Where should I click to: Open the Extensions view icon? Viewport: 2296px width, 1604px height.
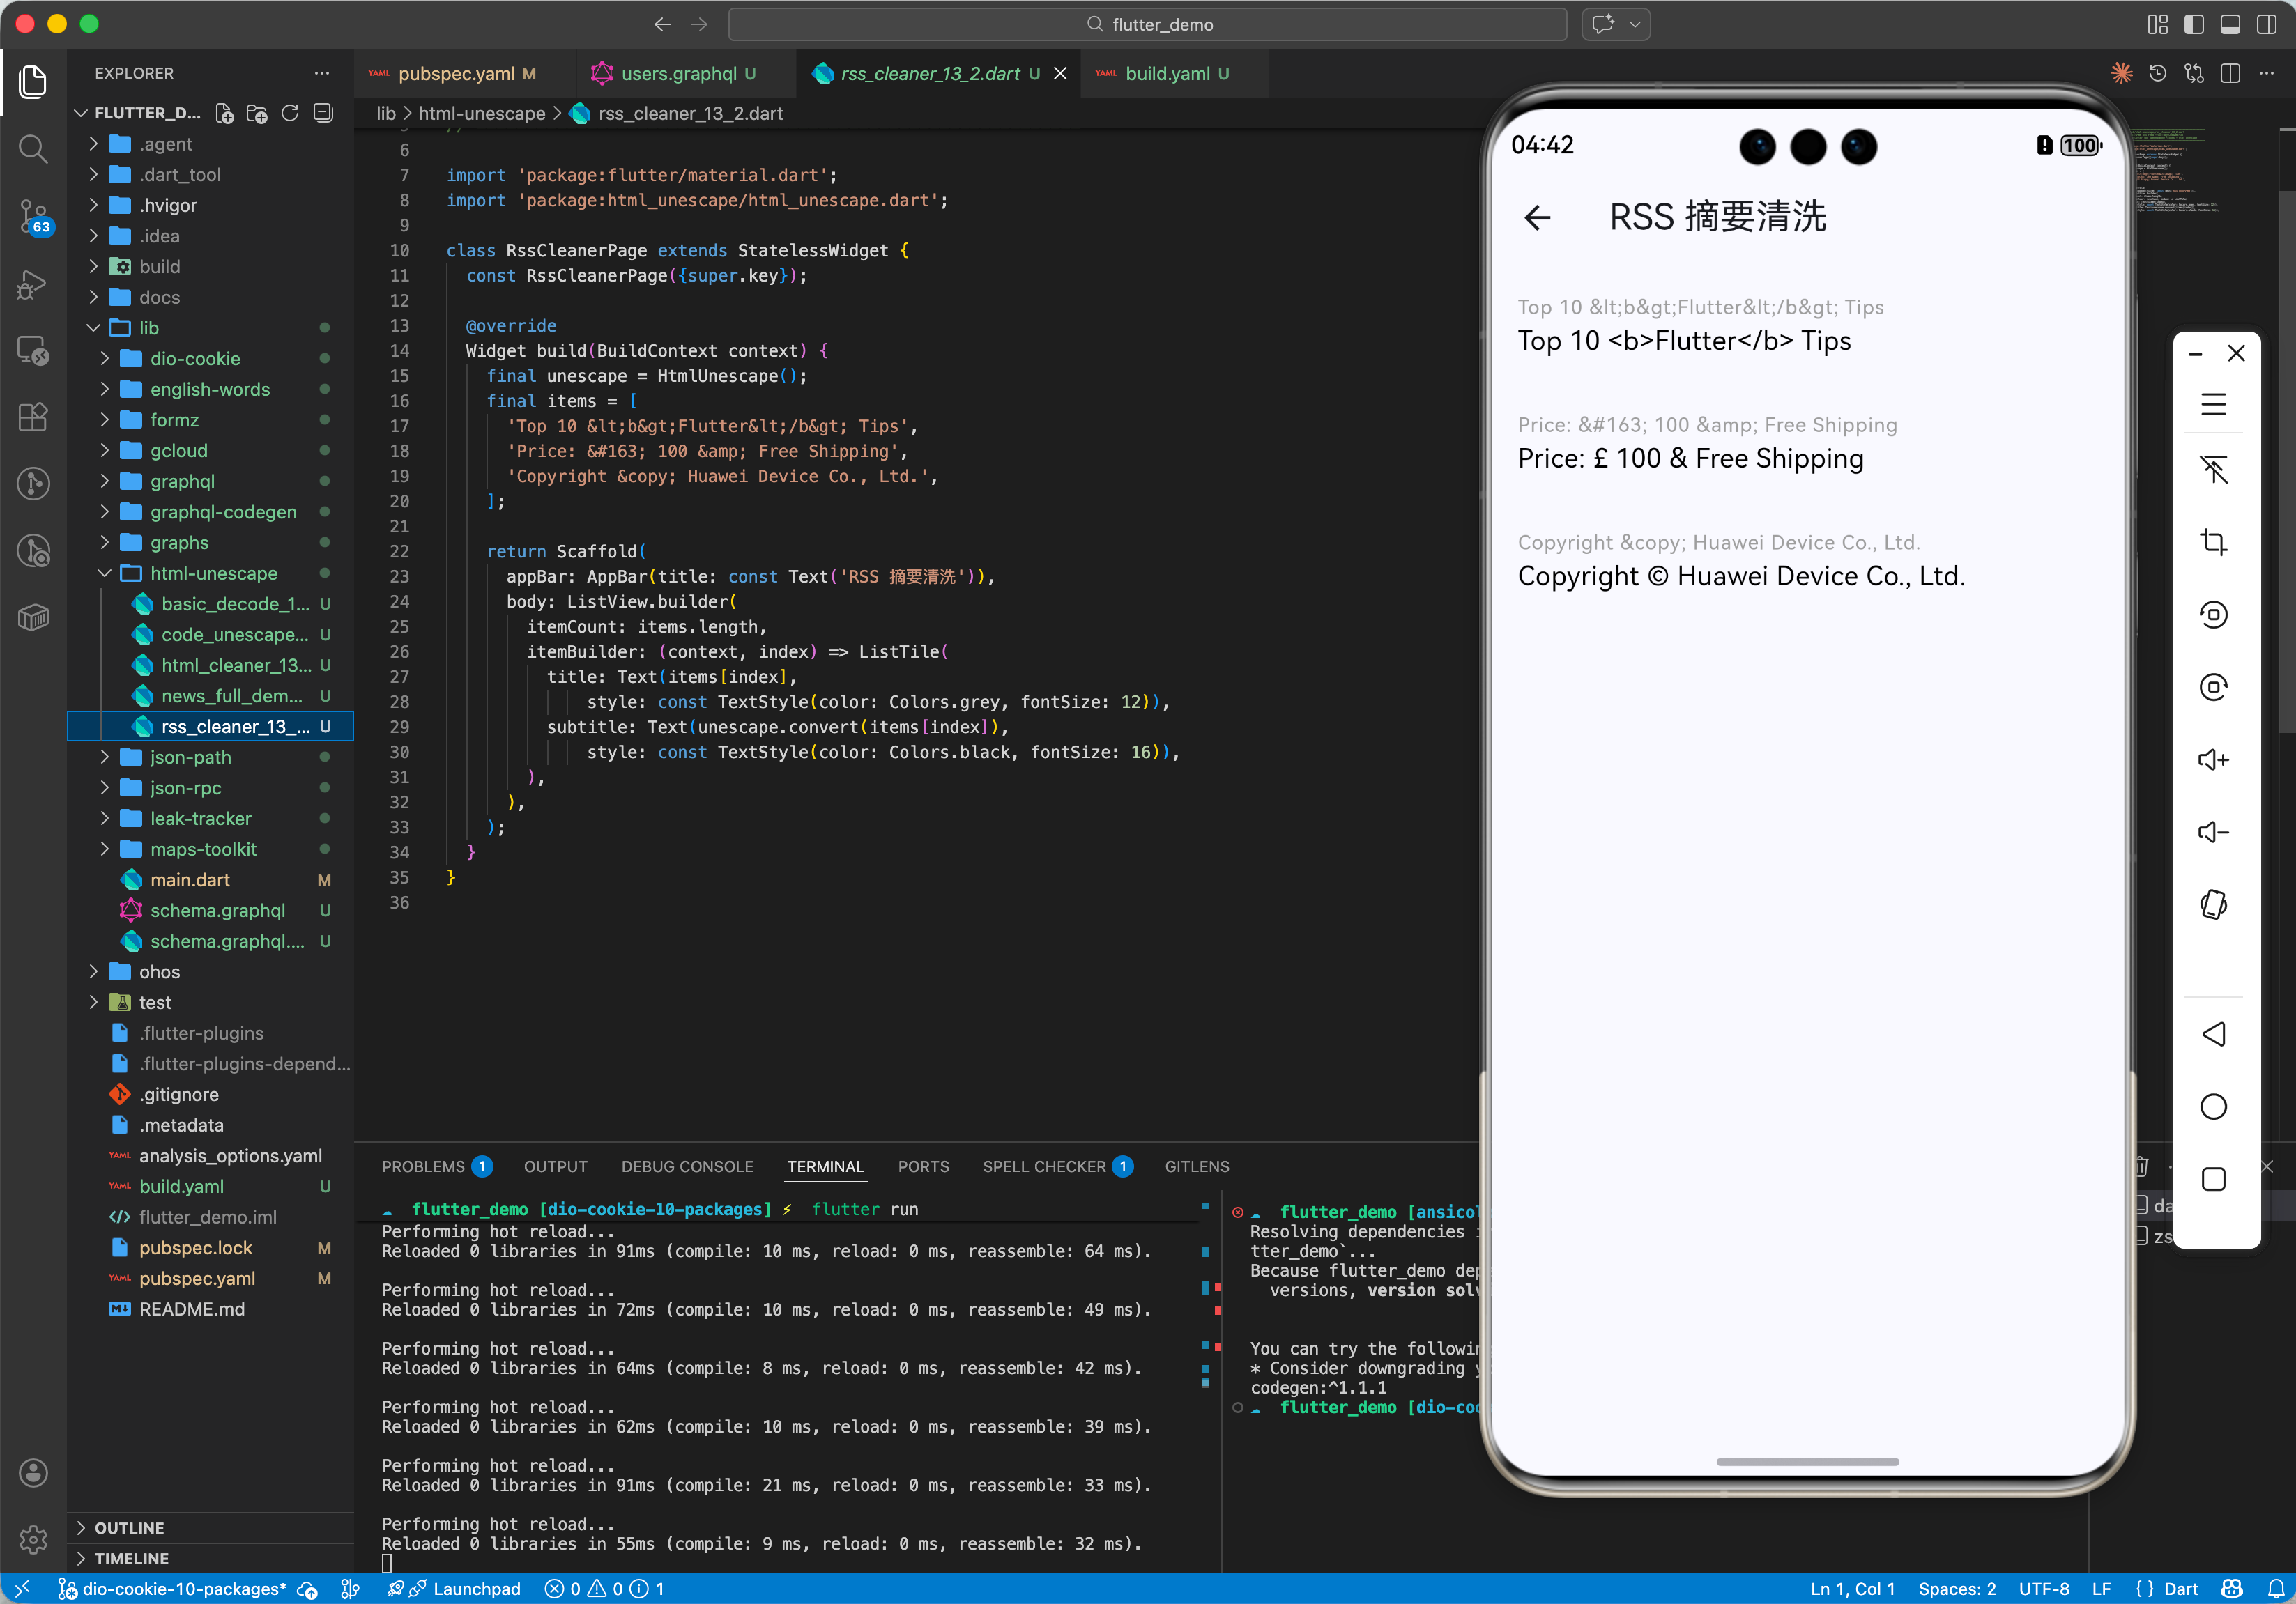click(x=33, y=417)
